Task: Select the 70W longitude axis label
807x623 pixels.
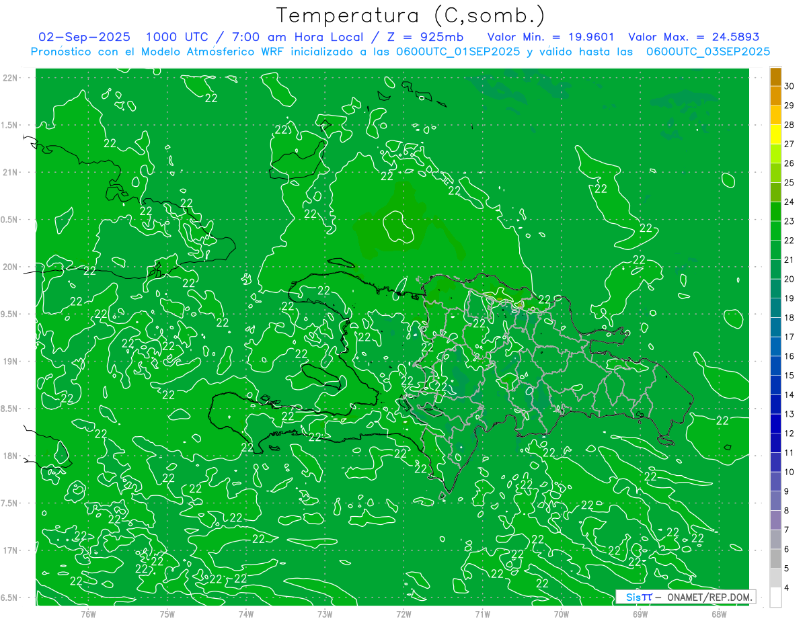Action: click(x=562, y=614)
